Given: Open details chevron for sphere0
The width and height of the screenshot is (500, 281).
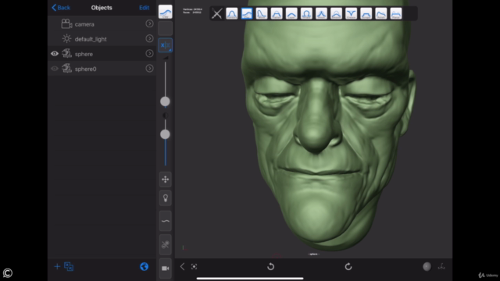Looking at the screenshot, I should pyautogui.click(x=149, y=69).
